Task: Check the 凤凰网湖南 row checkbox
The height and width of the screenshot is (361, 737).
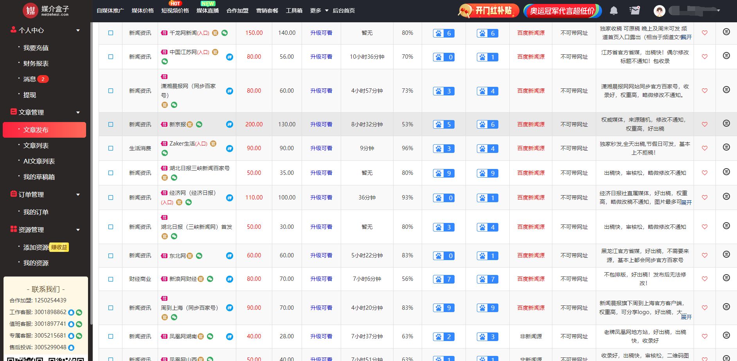Action: pos(111,336)
